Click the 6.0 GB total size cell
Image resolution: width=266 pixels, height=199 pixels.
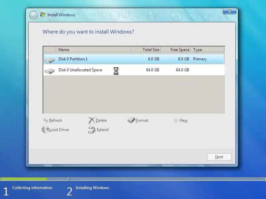pyautogui.click(x=154, y=59)
